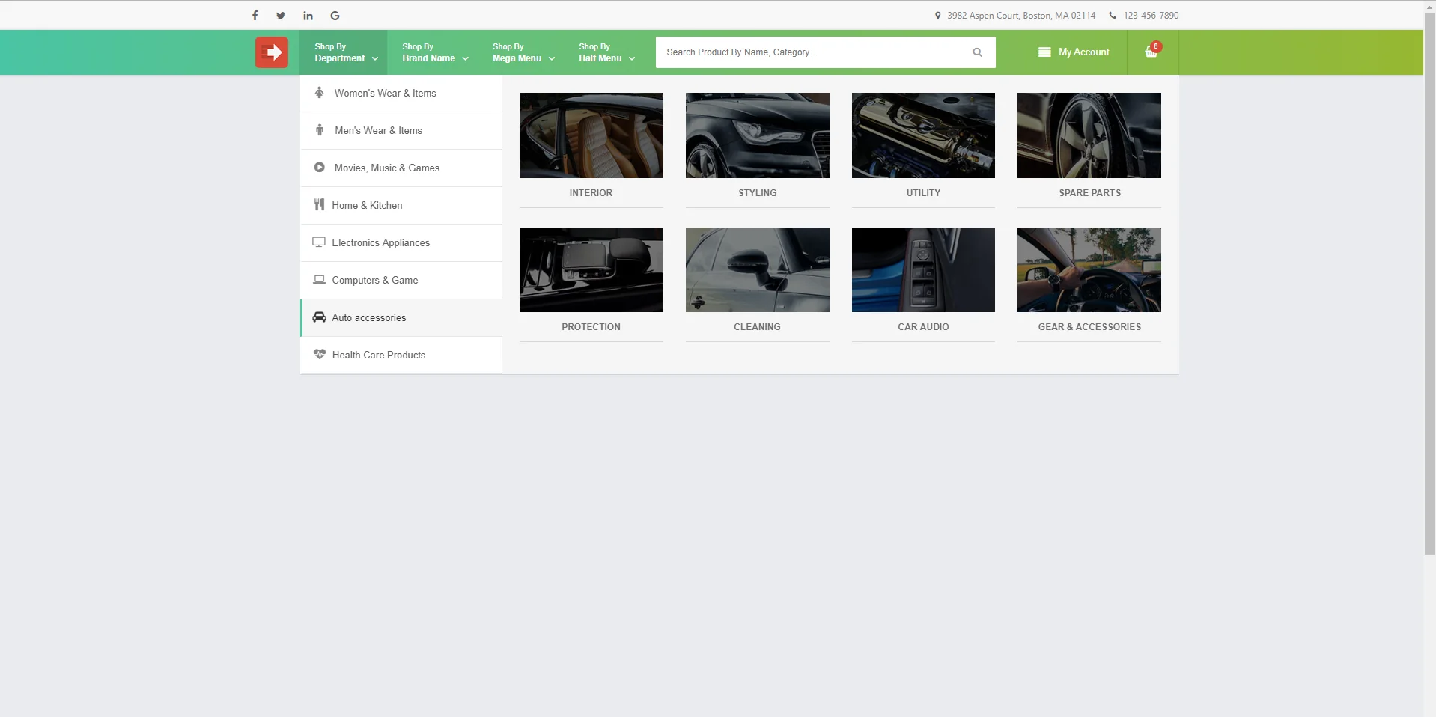Image resolution: width=1436 pixels, height=717 pixels.
Task: Click the Car Audio door panel thumbnail
Action: pyautogui.click(x=923, y=269)
